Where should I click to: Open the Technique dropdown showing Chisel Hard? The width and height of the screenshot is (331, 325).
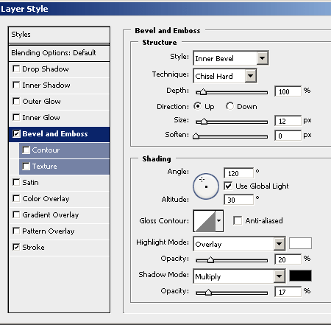(x=225, y=76)
